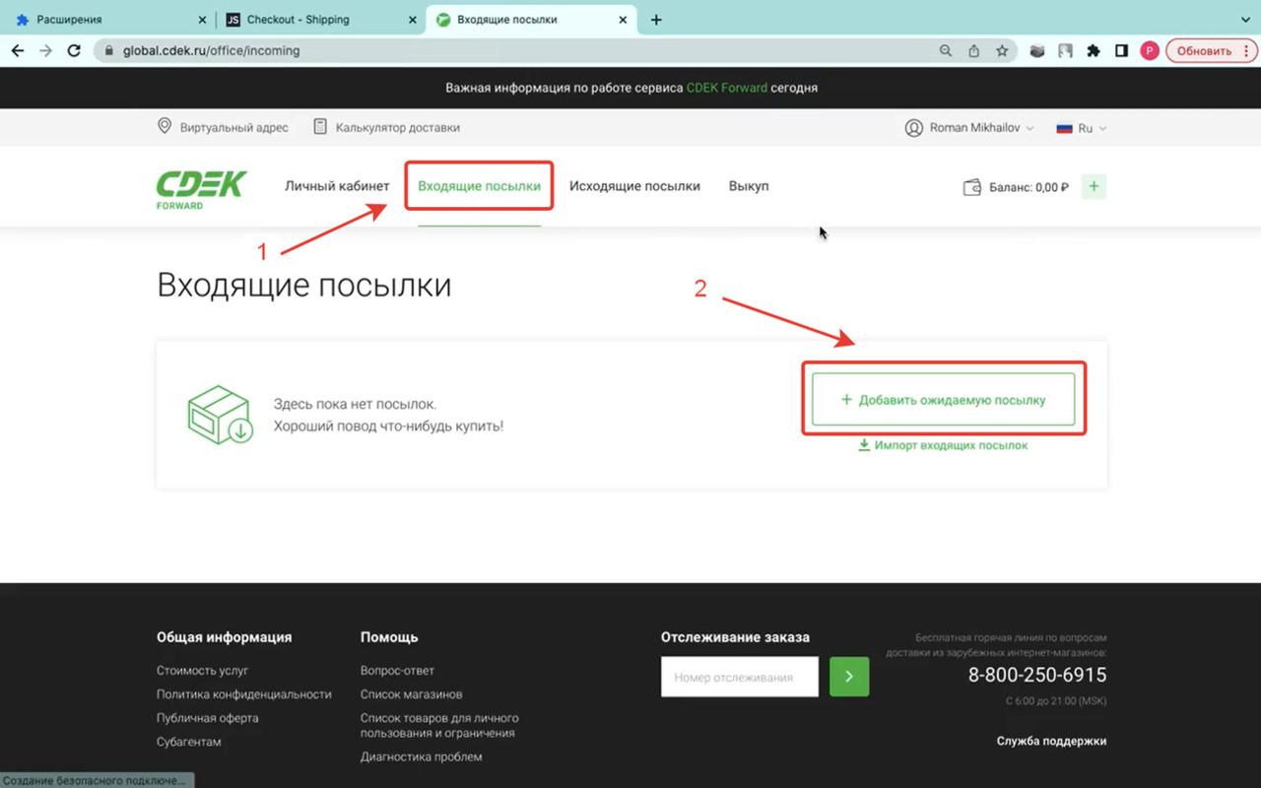1261x788 pixels.
Task: Reload the page with refresh icon
Action: (x=74, y=50)
